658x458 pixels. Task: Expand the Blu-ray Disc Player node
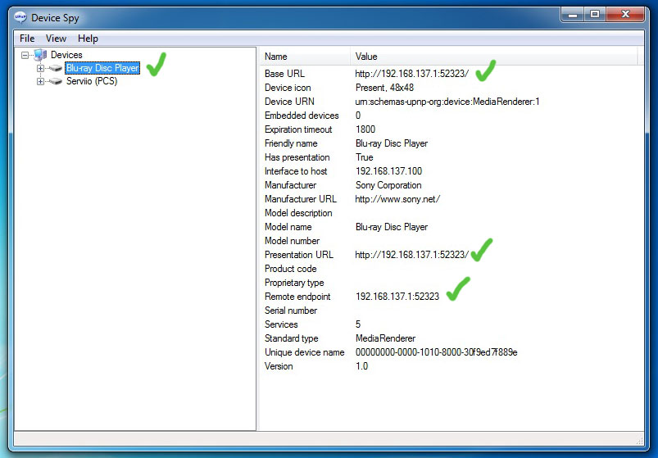[40, 69]
